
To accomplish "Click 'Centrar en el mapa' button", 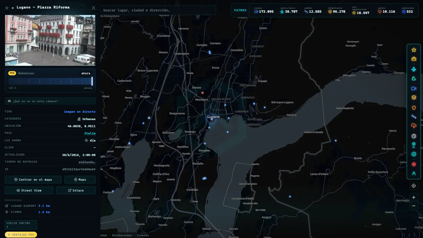I will tap(33, 180).
